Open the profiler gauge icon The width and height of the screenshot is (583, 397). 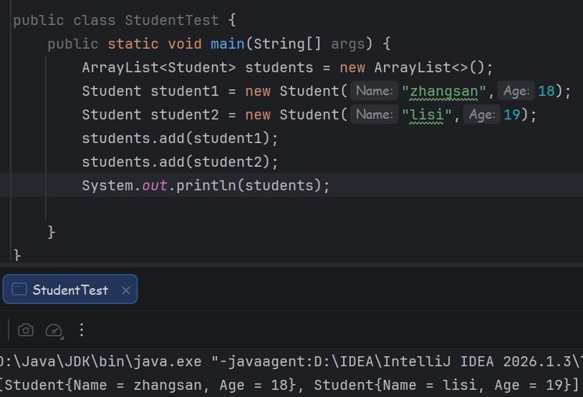click(54, 330)
